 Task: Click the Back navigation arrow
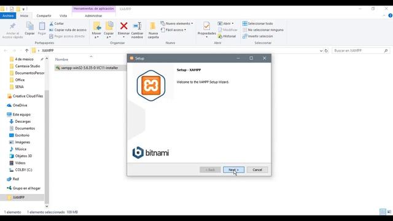tap(6, 50)
